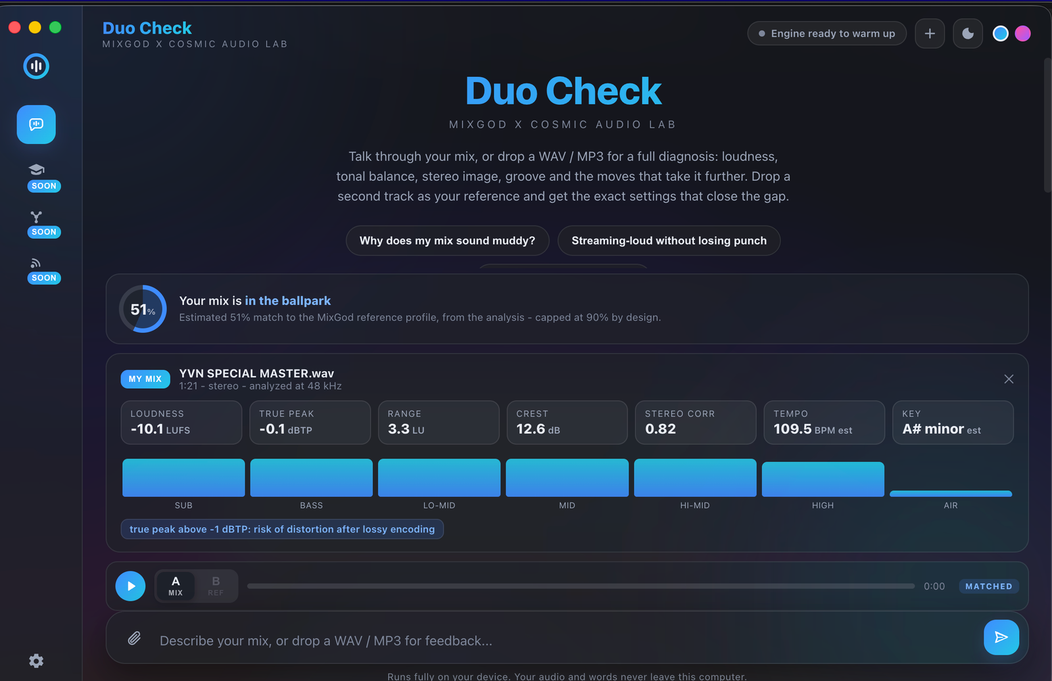Choose the blue accent color swatch
Image resolution: width=1052 pixels, height=681 pixels.
1001,34
